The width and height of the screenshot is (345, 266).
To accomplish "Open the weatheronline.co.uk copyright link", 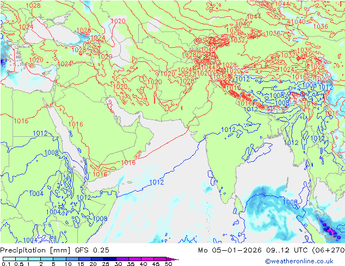I will coord(299,261).
